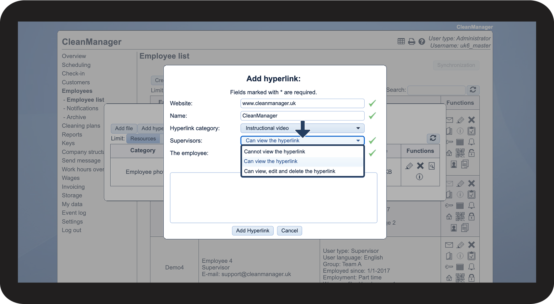
Task: Open the Hyperlink category dropdown
Action: pyautogui.click(x=302, y=128)
